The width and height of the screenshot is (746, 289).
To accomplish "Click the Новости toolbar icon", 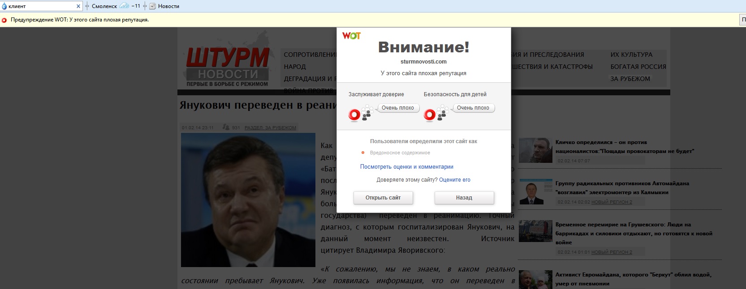I will pos(152,6).
